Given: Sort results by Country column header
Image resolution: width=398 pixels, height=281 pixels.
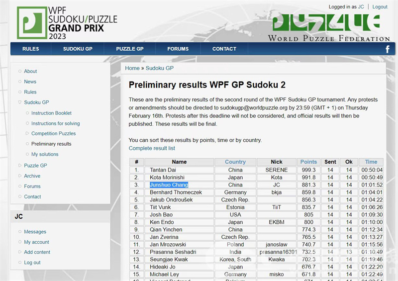Looking at the screenshot, I should point(235,162).
